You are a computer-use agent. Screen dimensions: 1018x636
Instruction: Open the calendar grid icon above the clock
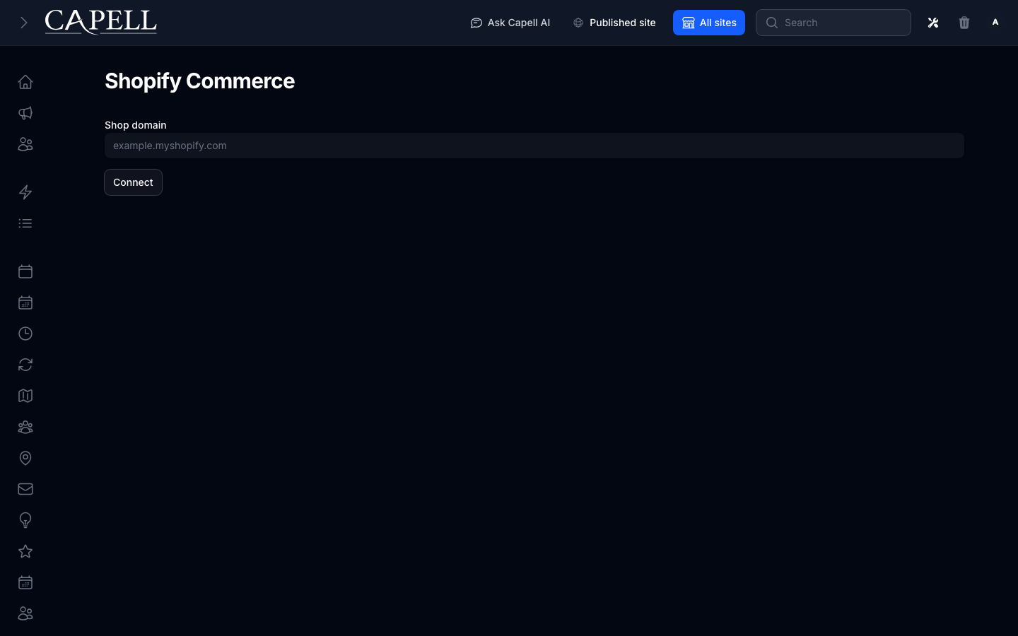(25, 302)
